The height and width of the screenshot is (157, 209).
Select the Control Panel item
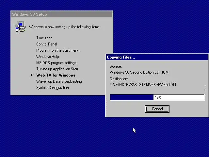[47, 44]
